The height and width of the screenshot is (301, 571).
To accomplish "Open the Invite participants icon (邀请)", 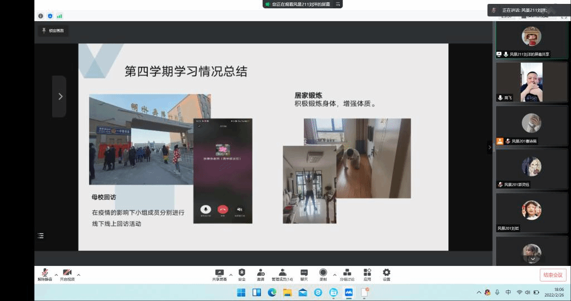I will [x=260, y=273].
